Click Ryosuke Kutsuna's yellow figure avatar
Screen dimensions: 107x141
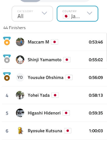tap(20, 131)
